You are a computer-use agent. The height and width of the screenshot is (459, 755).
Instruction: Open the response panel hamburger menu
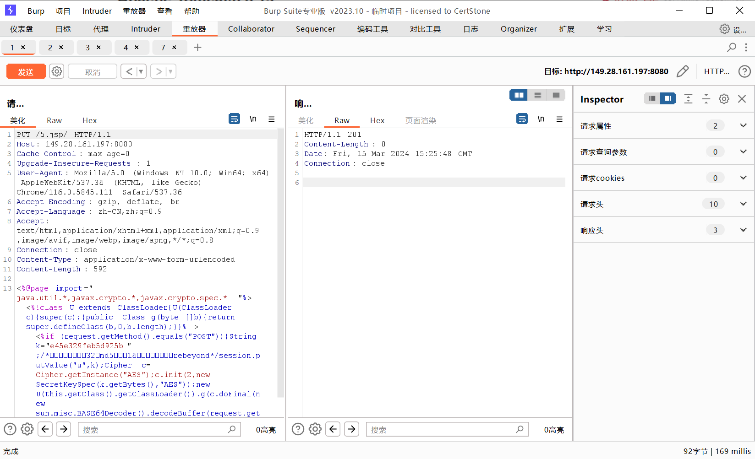pos(559,119)
